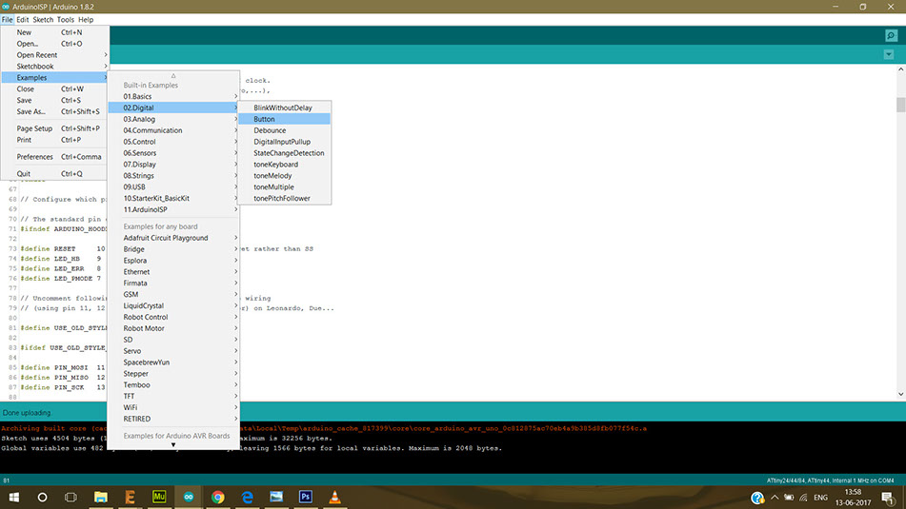This screenshot has height=509, width=906.
Task: Open the Robot Motor examples
Action: point(173,328)
